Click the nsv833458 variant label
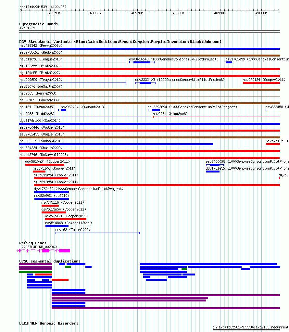Image resolution: width=289 pixels, height=332 pixels. (x=277, y=107)
